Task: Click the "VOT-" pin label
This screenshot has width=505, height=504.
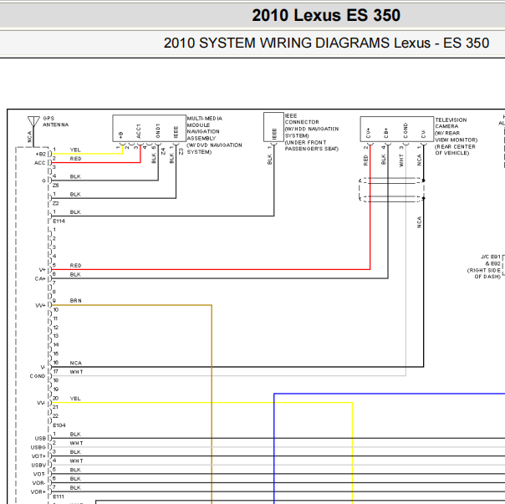Action: [x=39, y=475]
